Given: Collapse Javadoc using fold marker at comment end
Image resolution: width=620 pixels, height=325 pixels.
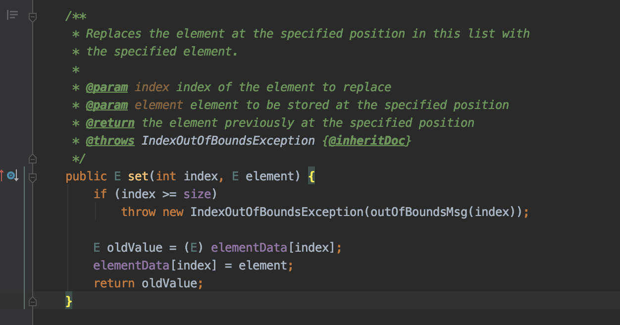Looking at the screenshot, I should (33, 159).
